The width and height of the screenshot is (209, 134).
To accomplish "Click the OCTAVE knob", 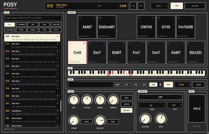I will click(87, 100).
